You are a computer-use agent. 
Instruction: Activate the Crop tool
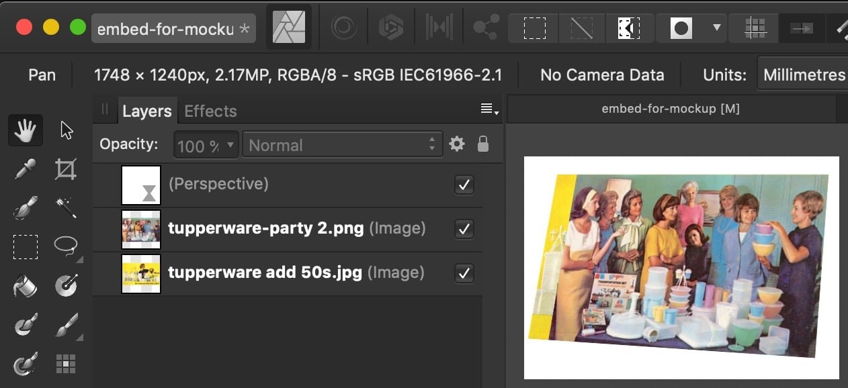[66, 170]
